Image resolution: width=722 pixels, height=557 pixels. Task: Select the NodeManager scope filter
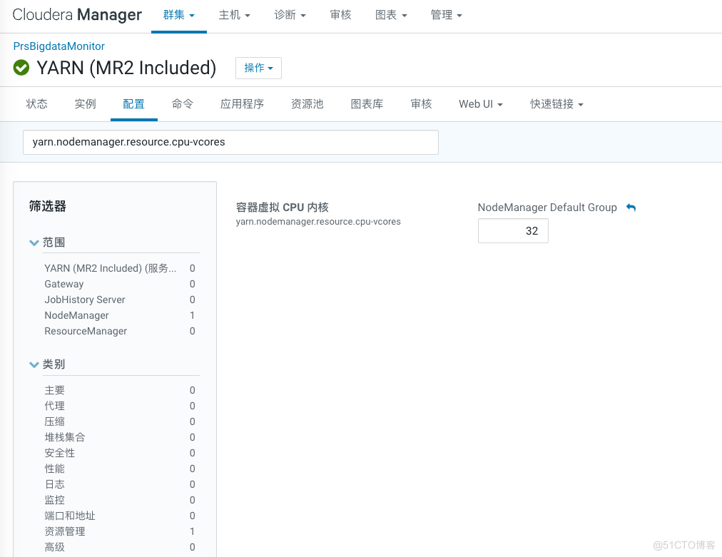(75, 315)
